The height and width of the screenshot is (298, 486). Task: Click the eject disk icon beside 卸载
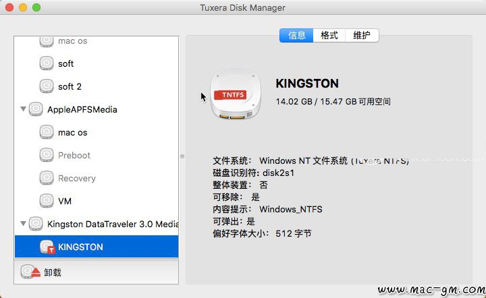coord(30,272)
